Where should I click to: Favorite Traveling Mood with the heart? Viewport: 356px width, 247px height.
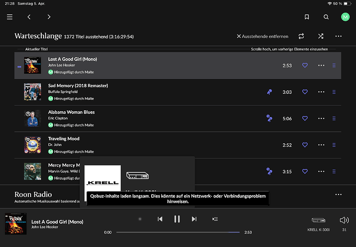click(305, 145)
